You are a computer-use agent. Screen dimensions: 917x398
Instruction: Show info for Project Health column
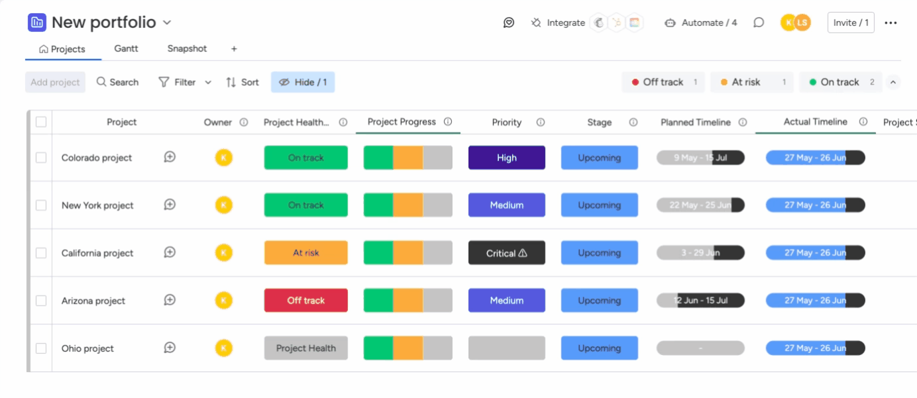[x=343, y=123]
